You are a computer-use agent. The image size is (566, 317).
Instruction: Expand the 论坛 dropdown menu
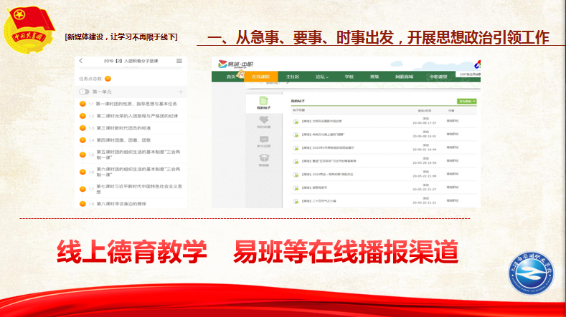(x=322, y=76)
